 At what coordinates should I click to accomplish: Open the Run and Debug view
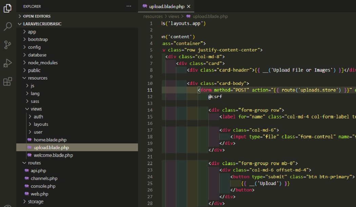coord(7,63)
